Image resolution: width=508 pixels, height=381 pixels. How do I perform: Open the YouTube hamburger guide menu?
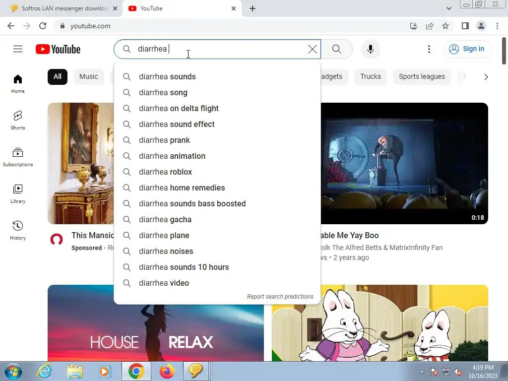tap(18, 49)
